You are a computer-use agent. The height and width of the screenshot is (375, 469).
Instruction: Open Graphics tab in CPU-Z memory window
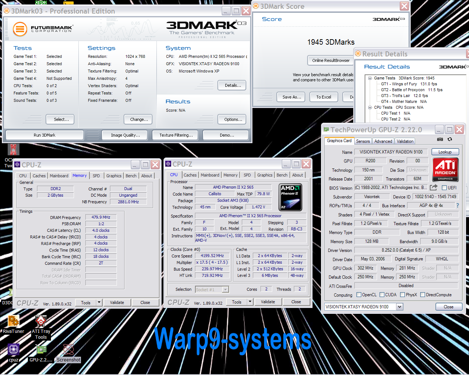(114, 176)
